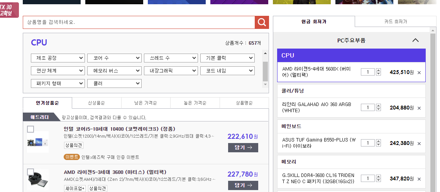Click 세이프업+ button under Ryzen 3600
Image resolution: width=440 pixels, height=192 pixels.
(74, 189)
